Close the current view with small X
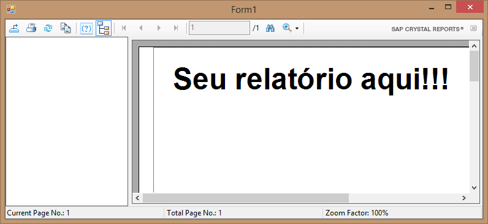 (x=473, y=28)
